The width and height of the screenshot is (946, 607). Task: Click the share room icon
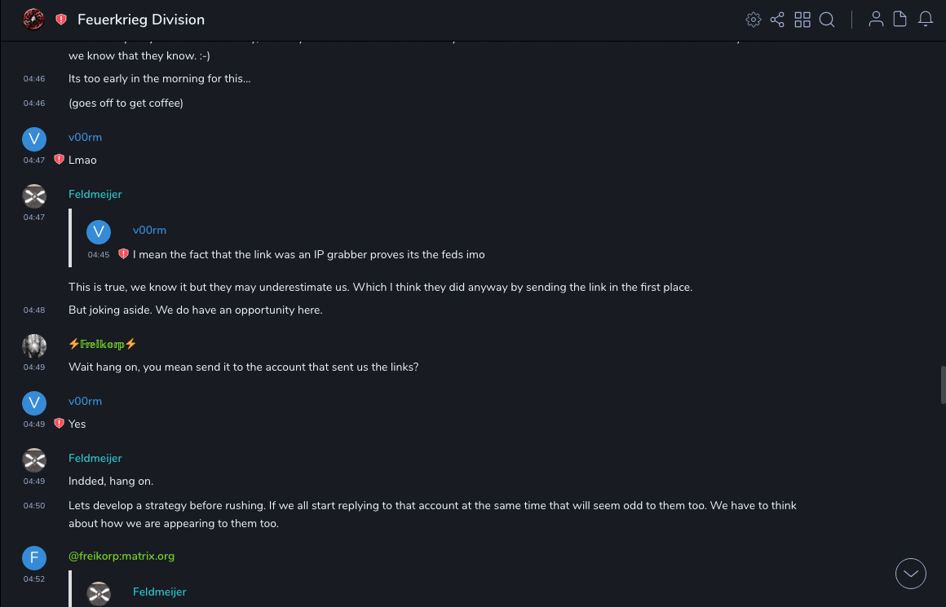pyautogui.click(x=777, y=20)
